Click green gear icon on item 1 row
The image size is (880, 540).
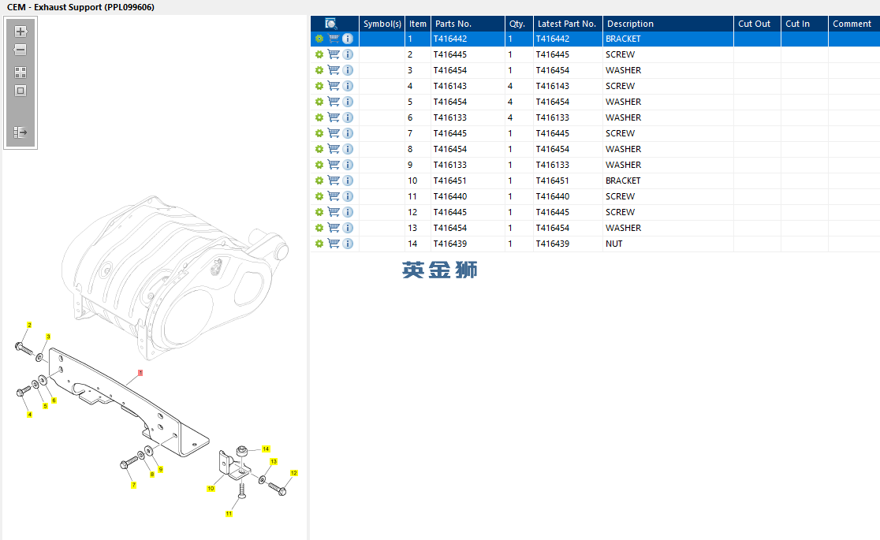coord(319,39)
